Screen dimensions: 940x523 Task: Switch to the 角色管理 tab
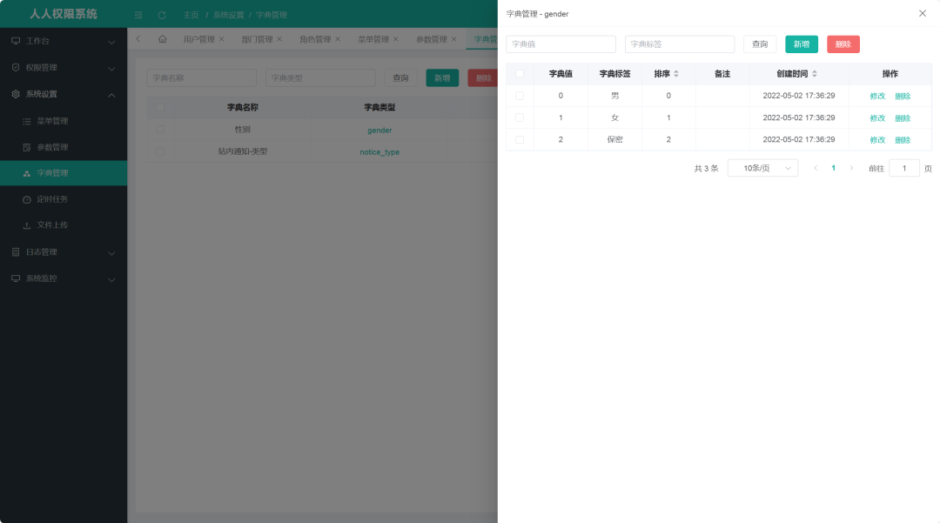tap(315, 38)
